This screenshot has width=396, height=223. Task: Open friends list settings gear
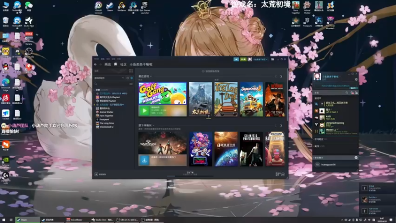click(x=356, y=79)
